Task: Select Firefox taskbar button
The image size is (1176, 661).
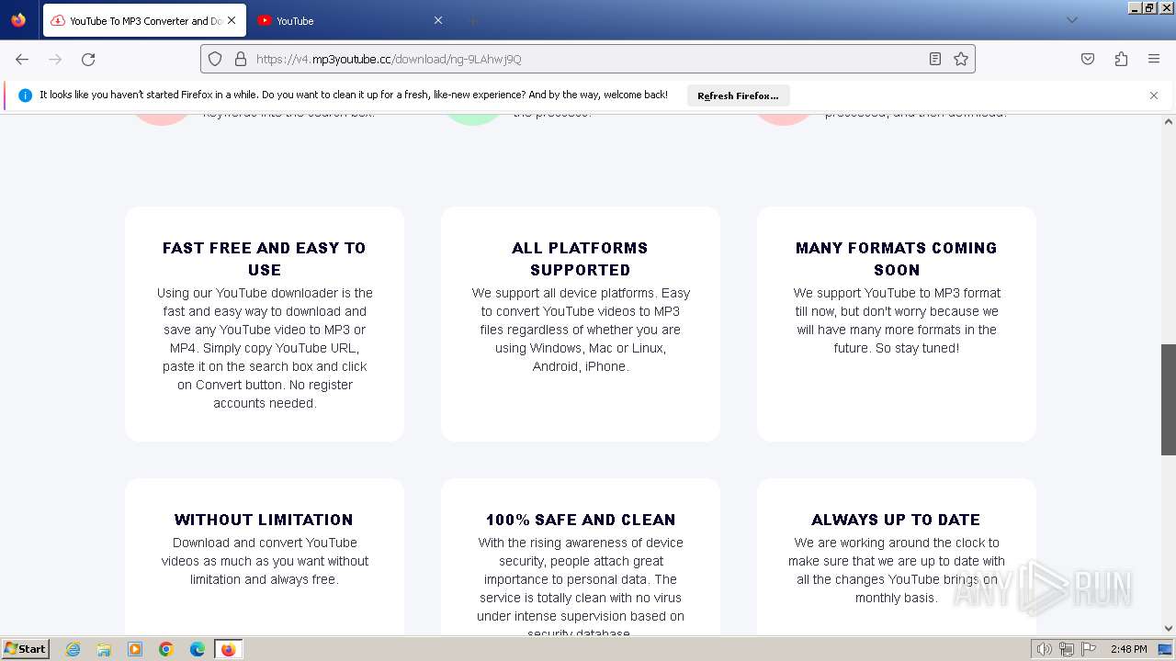Action: (228, 649)
